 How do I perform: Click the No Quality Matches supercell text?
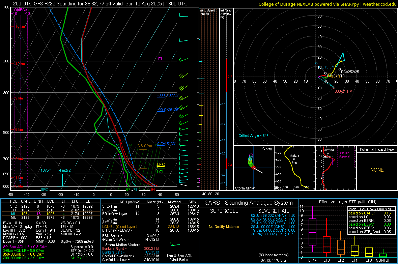point(224,227)
